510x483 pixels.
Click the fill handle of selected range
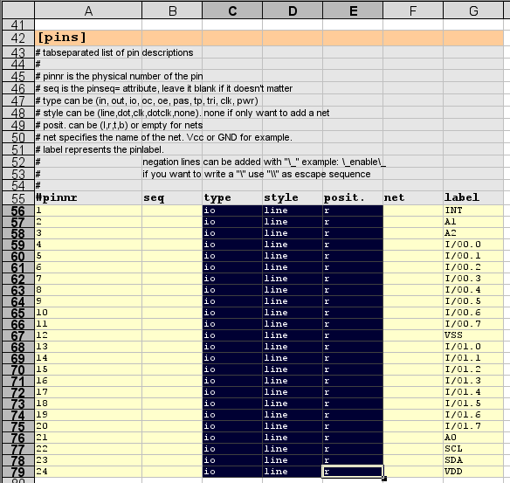[384, 479]
